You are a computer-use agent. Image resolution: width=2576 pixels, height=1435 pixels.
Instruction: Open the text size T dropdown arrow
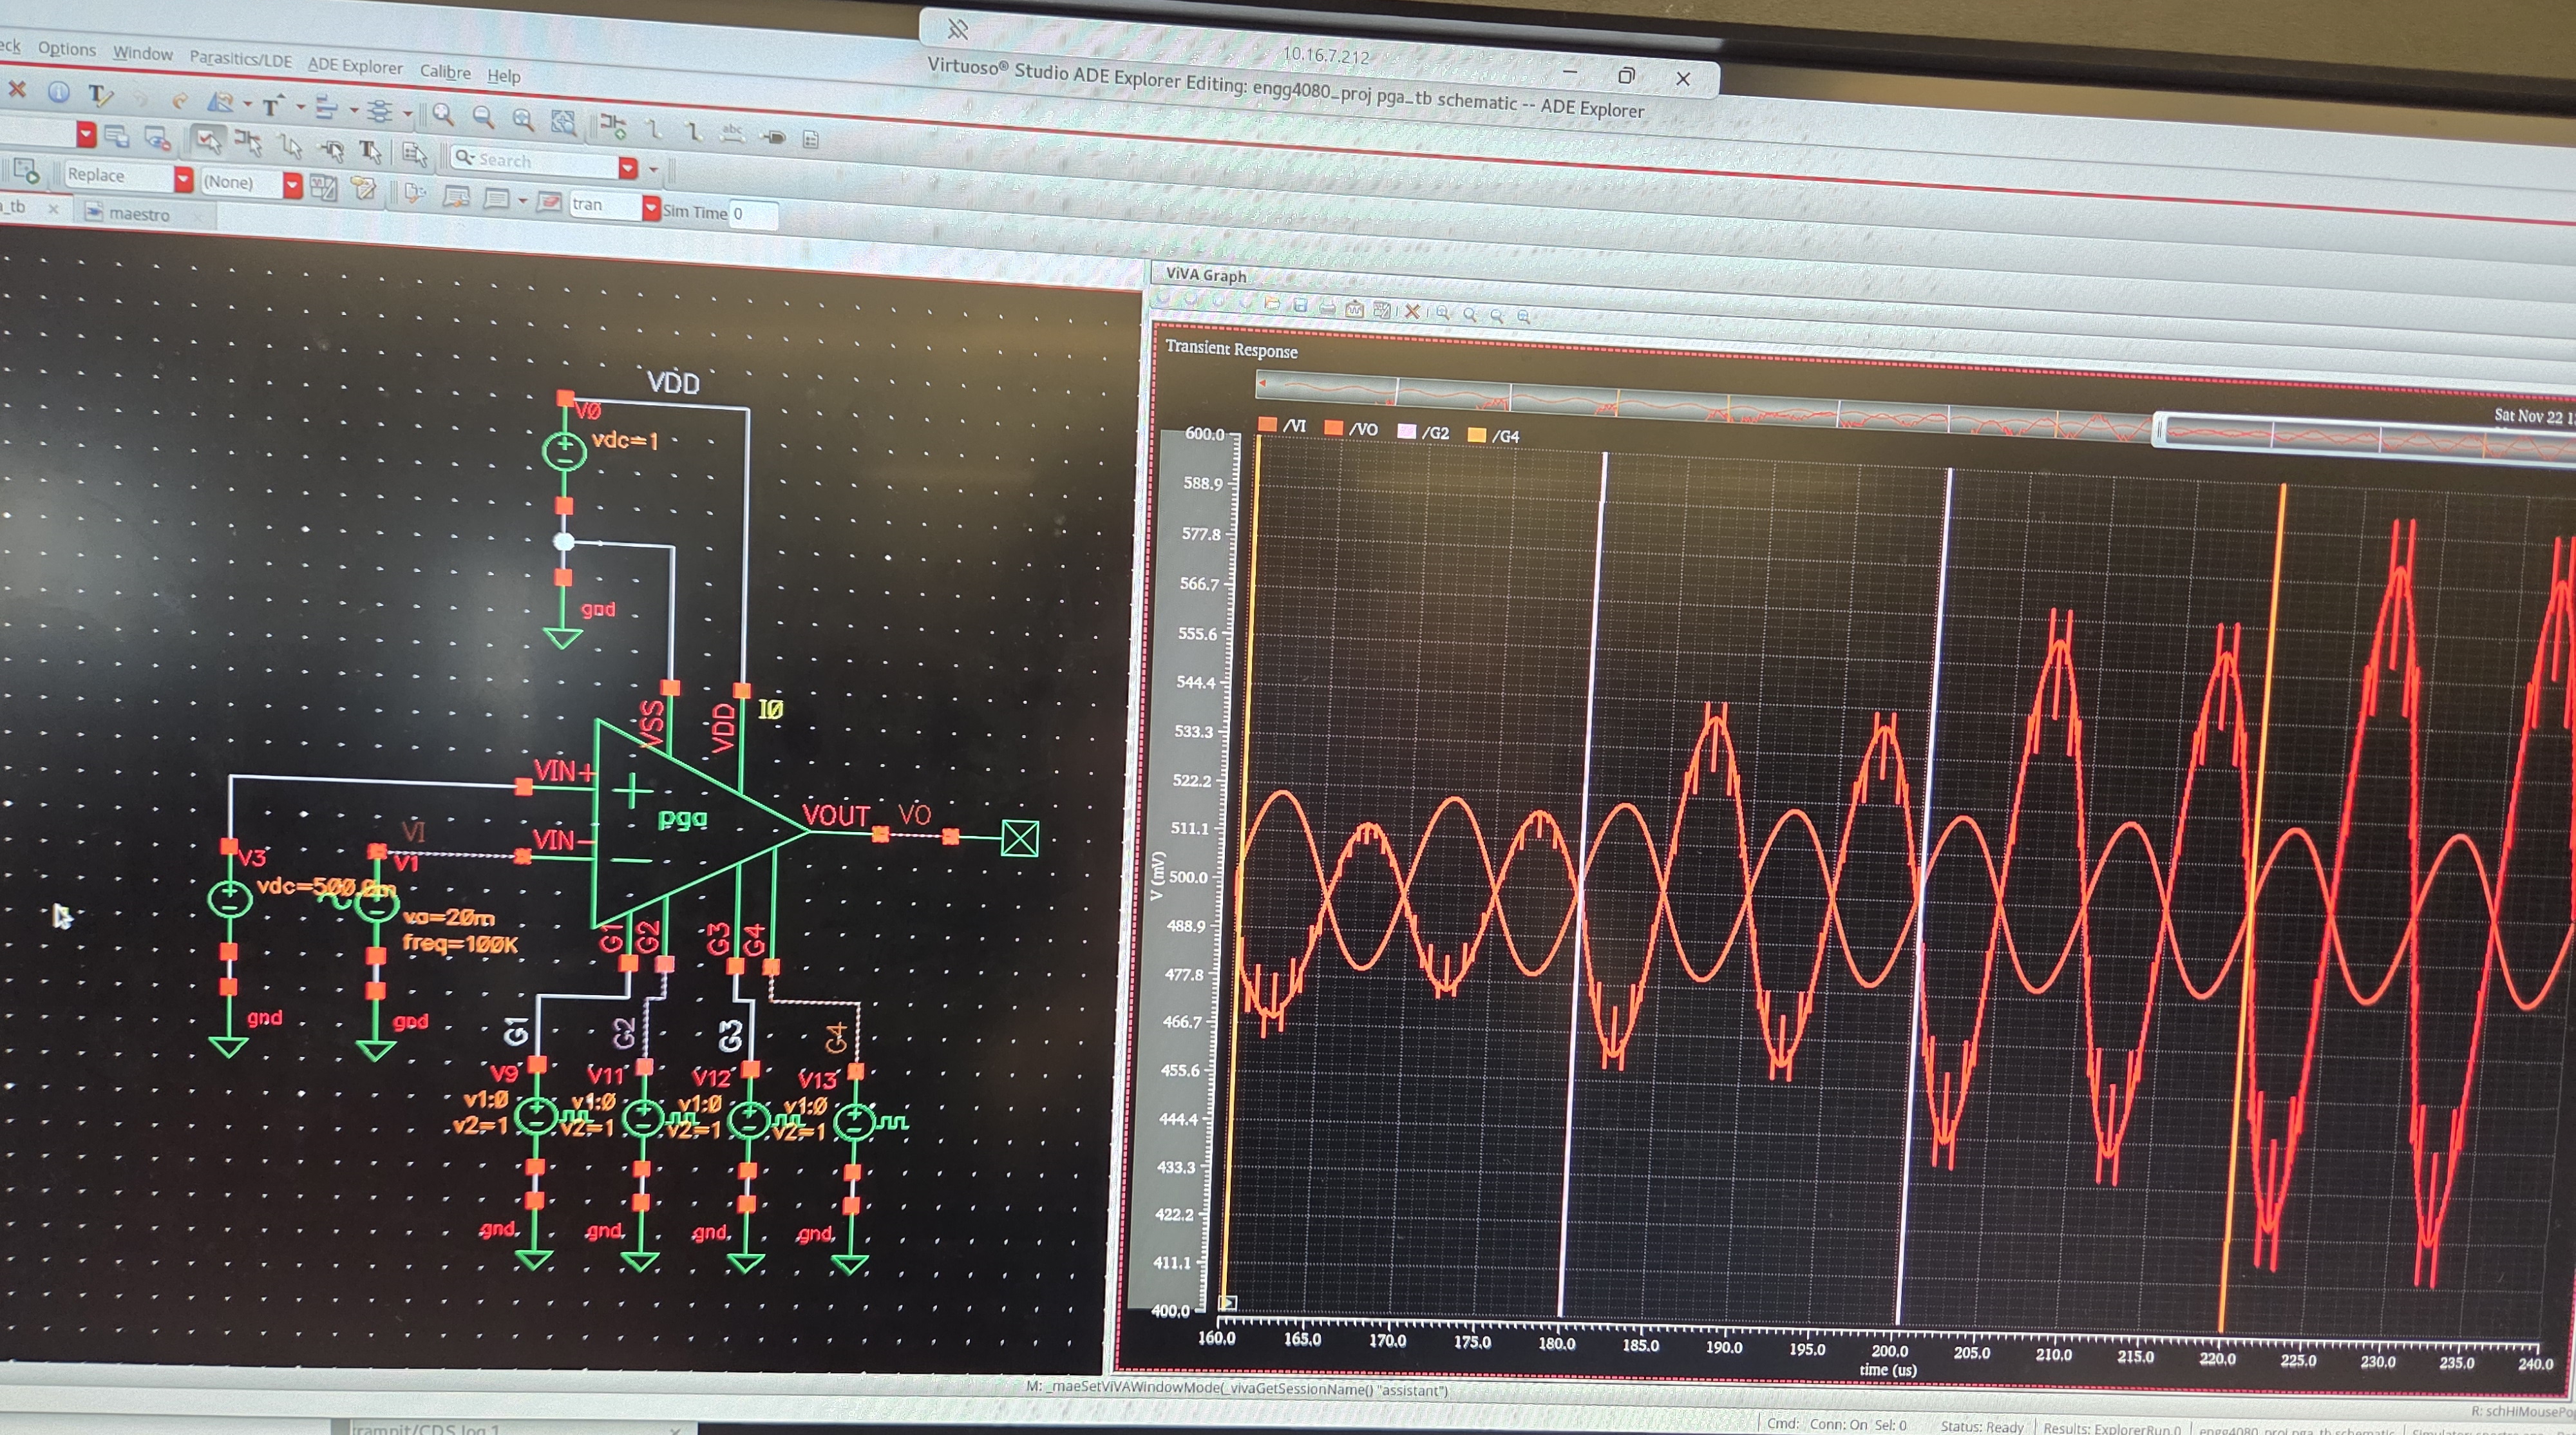300,107
